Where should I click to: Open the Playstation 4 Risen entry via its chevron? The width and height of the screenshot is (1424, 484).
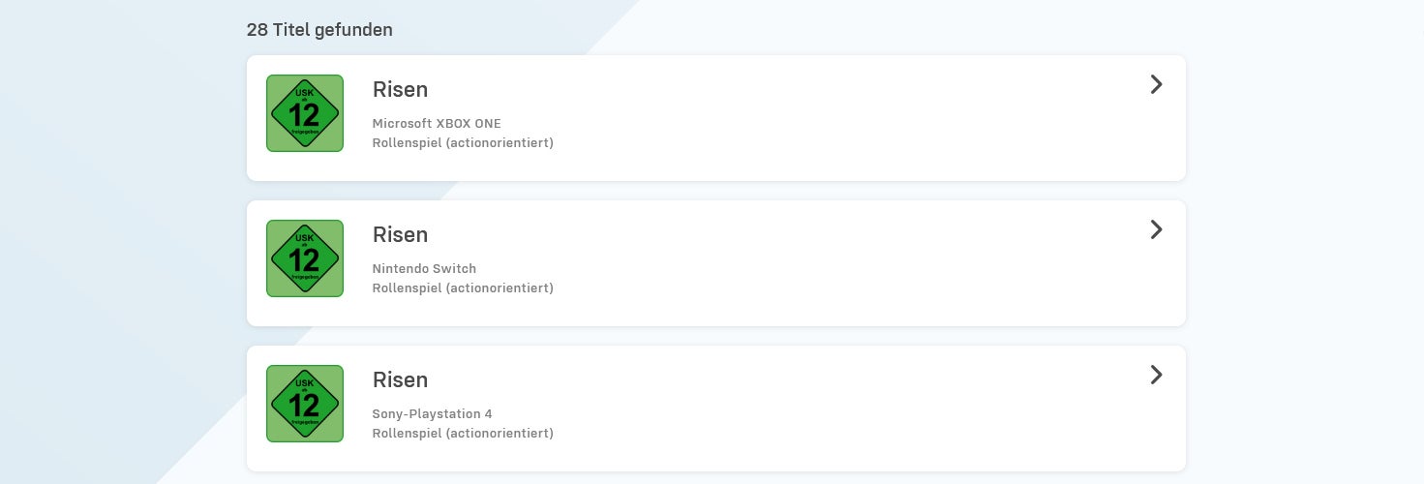click(x=1156, y=375)
